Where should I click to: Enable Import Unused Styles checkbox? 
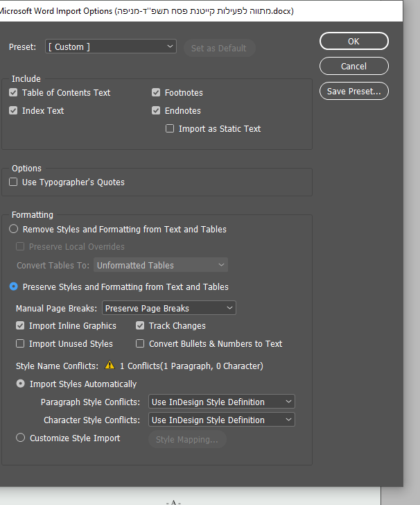coord(20,343)
